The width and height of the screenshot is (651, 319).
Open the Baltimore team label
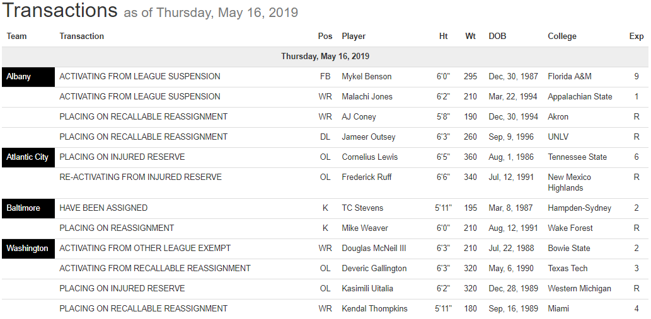coord(23,208)
